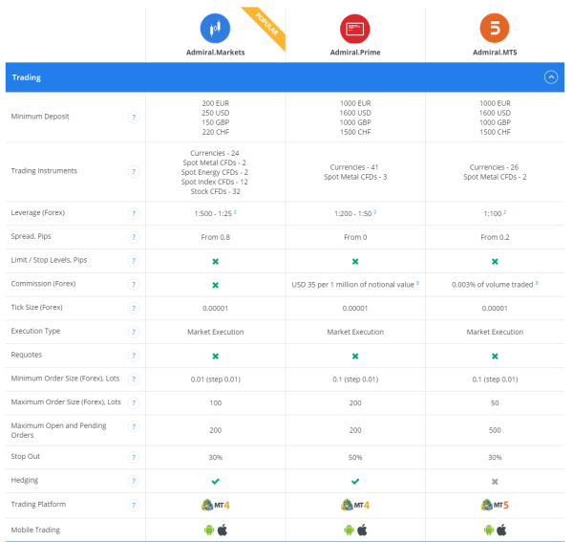The height and width of the screenshot is (542, 573).
Task: Select the 'From 0.8' spread value
Action: tap(215, 237)
